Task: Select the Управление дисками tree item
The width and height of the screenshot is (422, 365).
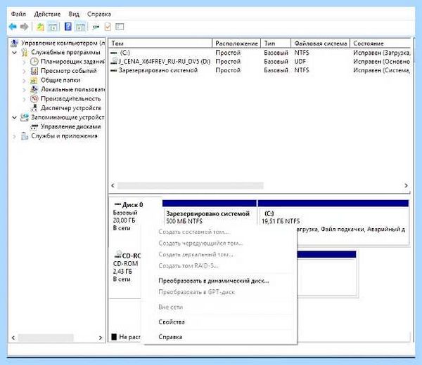Action: point(71,126)
